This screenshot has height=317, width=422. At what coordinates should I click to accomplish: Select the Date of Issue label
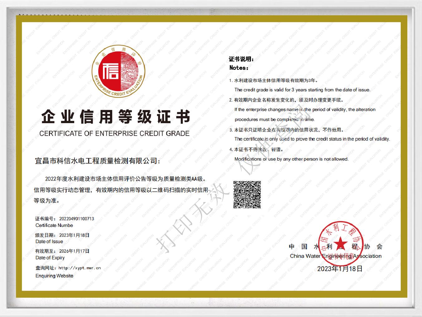coord(49,242)
